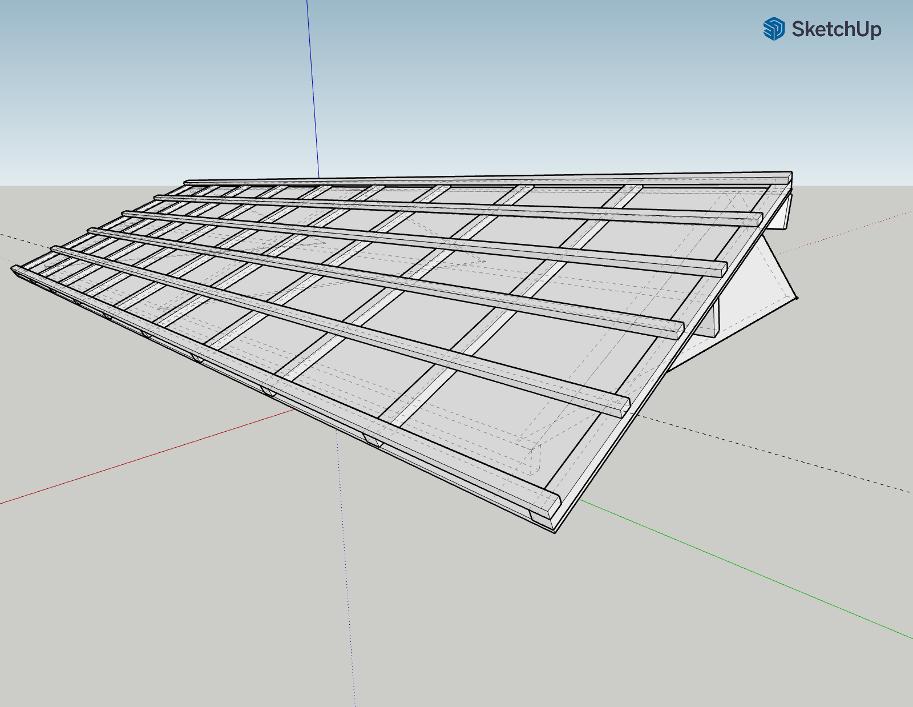Click the black dashed guide line at left

pyautogui.click(x=17, y=237)
